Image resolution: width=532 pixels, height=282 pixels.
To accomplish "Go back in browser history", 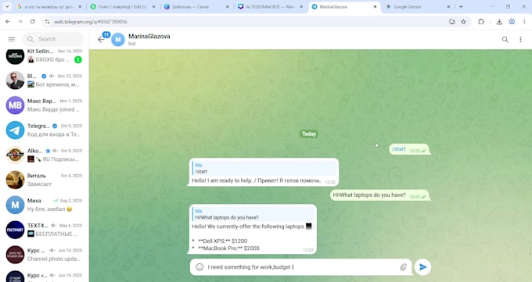I will pos(8,22).
